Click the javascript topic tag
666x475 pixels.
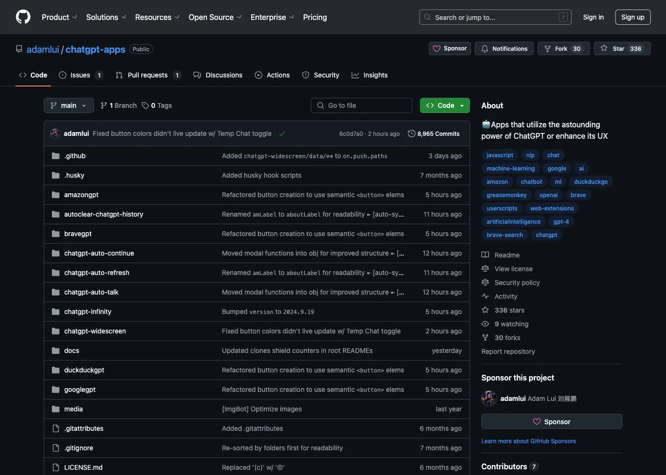499,155
